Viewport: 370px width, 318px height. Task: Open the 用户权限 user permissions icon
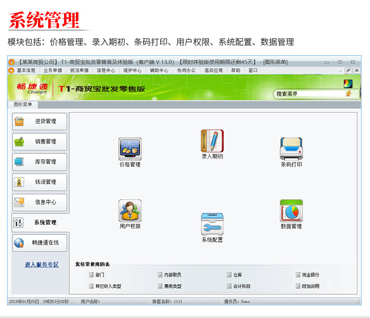coord(130,211)
